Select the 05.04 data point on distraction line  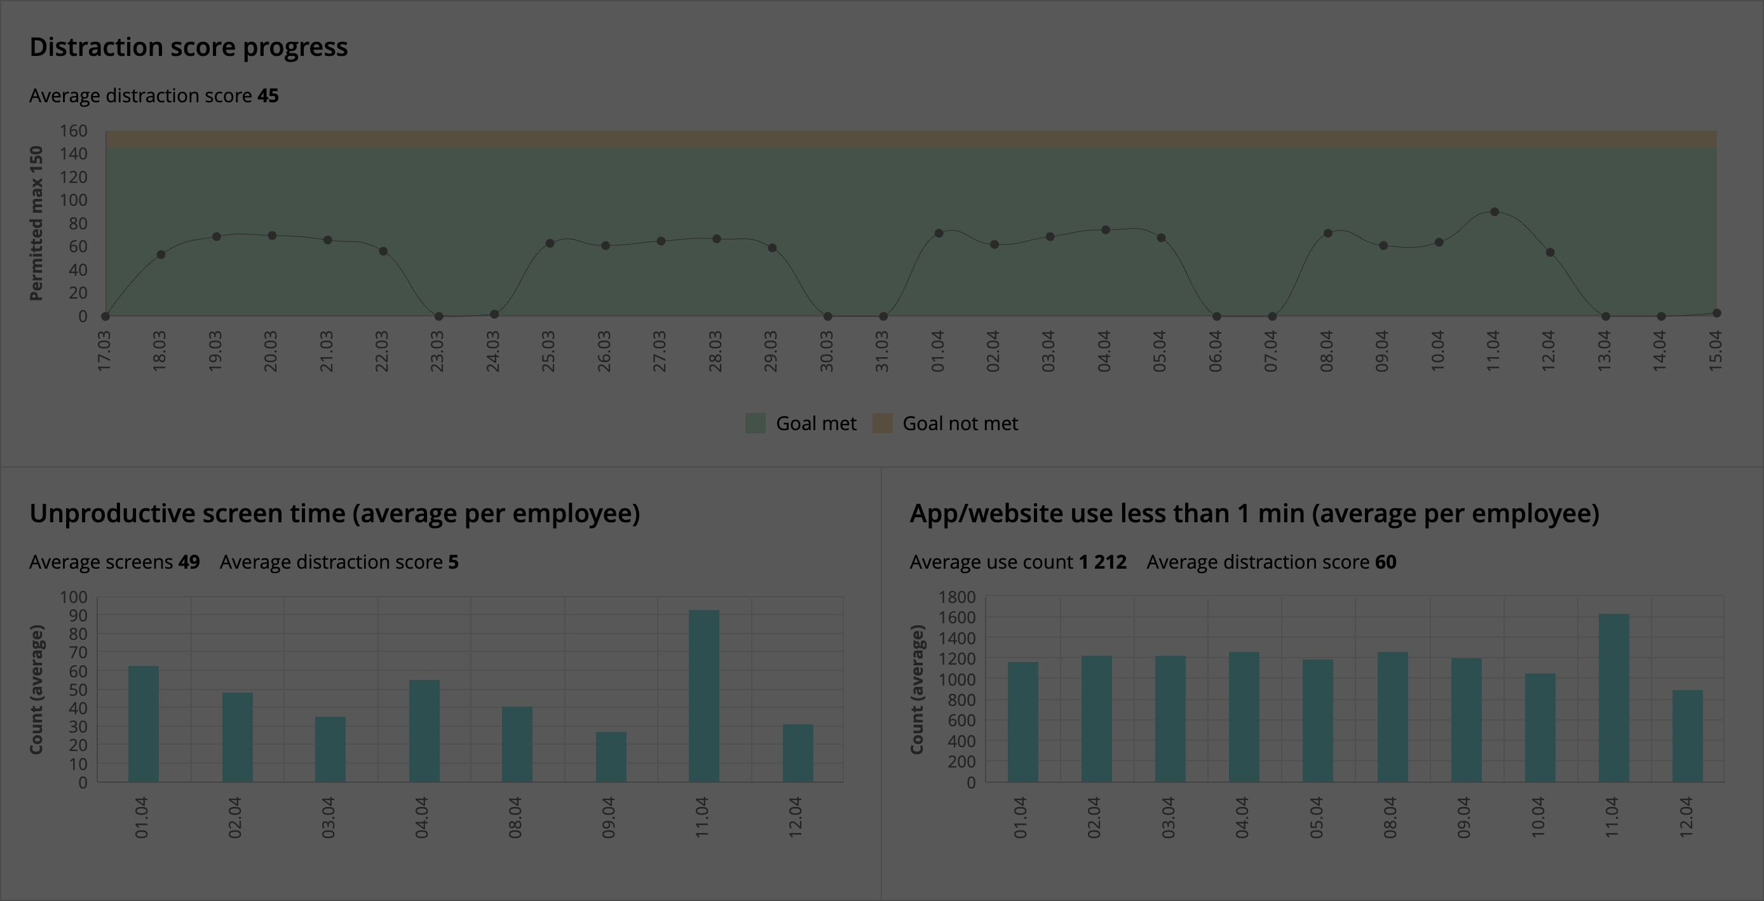point(1162,238)
